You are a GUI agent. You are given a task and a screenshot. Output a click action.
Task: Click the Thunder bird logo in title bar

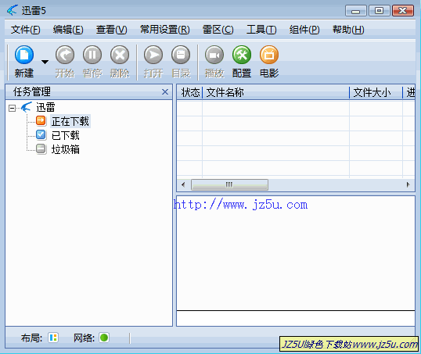pos(13,10)
